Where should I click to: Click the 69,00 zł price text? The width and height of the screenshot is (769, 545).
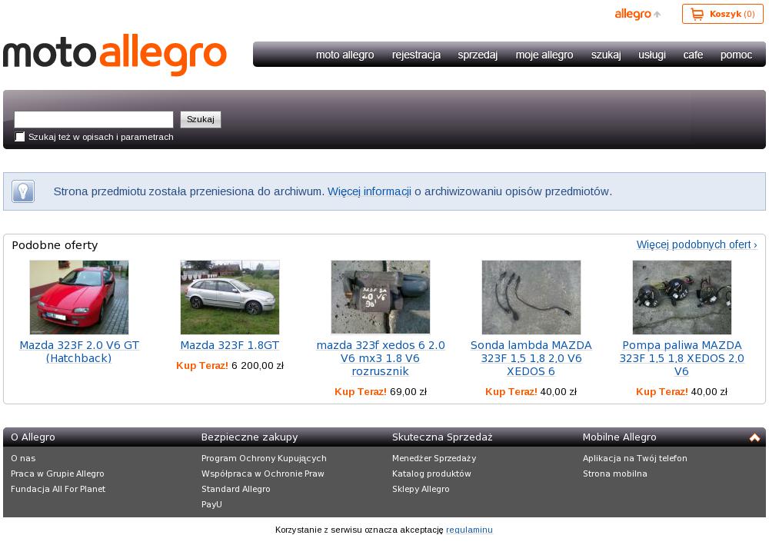coord(408,392)
